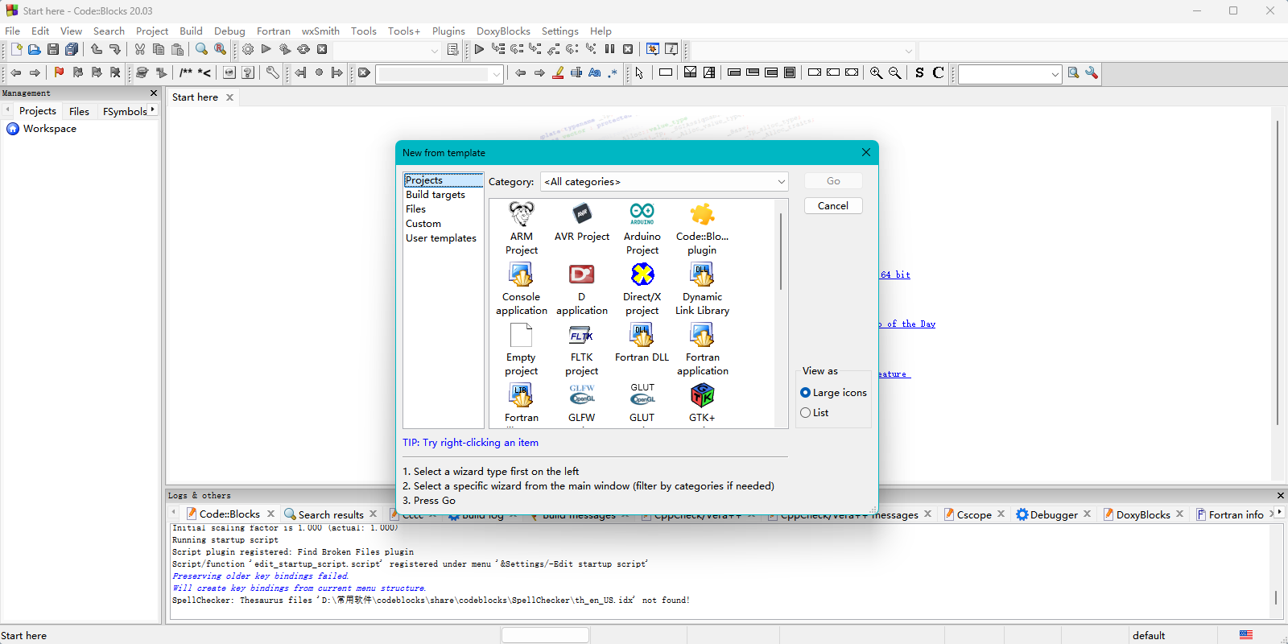Switch view to List radio button

coord(806,413)
